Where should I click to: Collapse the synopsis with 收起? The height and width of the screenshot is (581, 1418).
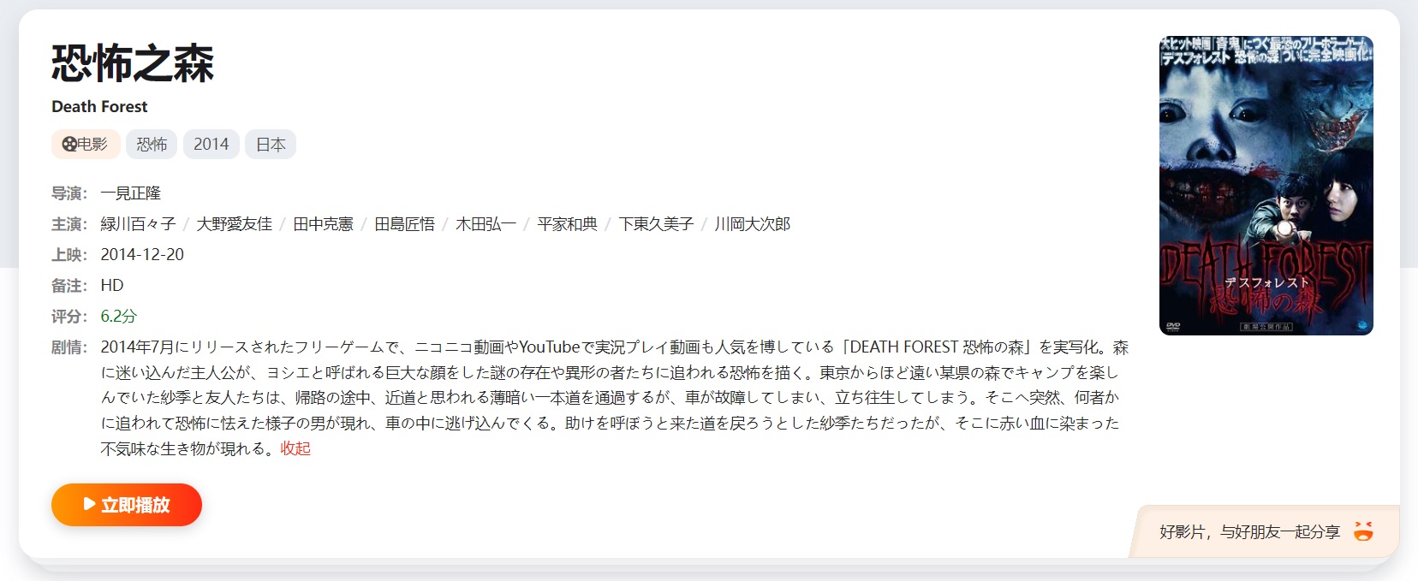(295, 448)
